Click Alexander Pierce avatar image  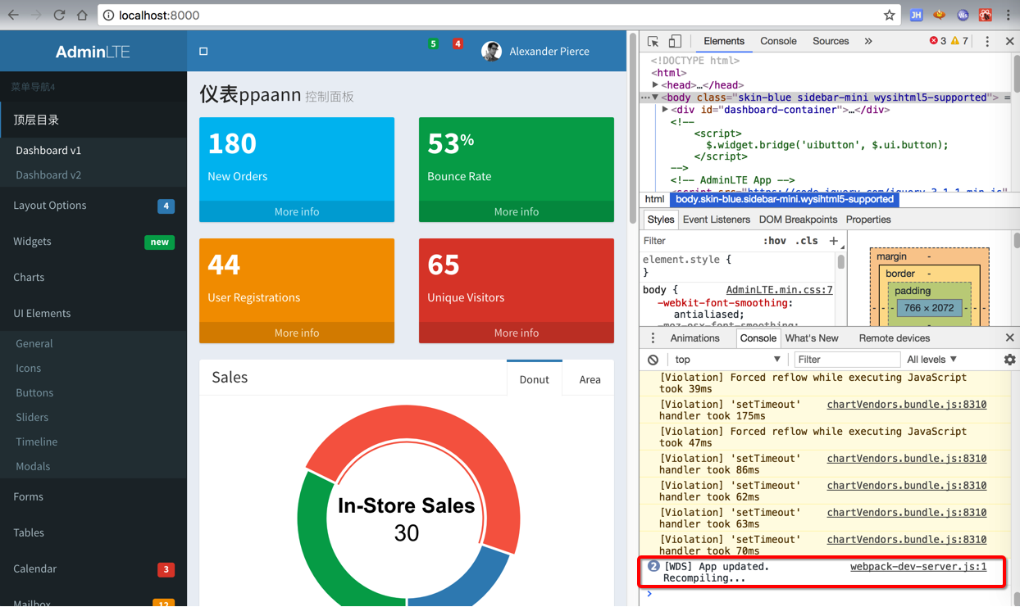point(491,51)
